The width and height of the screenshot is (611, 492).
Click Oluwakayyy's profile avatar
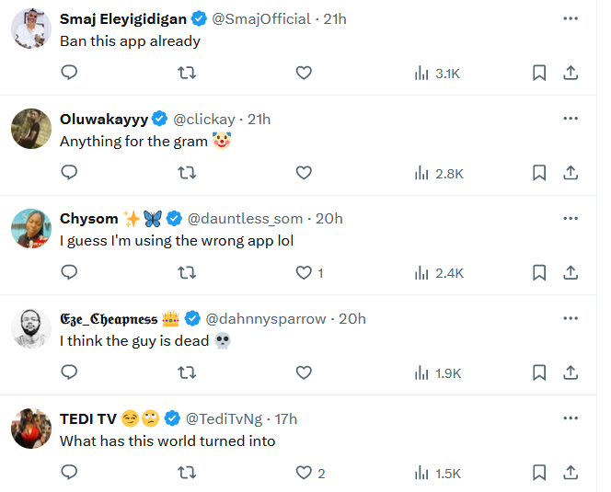pos(30,128)
